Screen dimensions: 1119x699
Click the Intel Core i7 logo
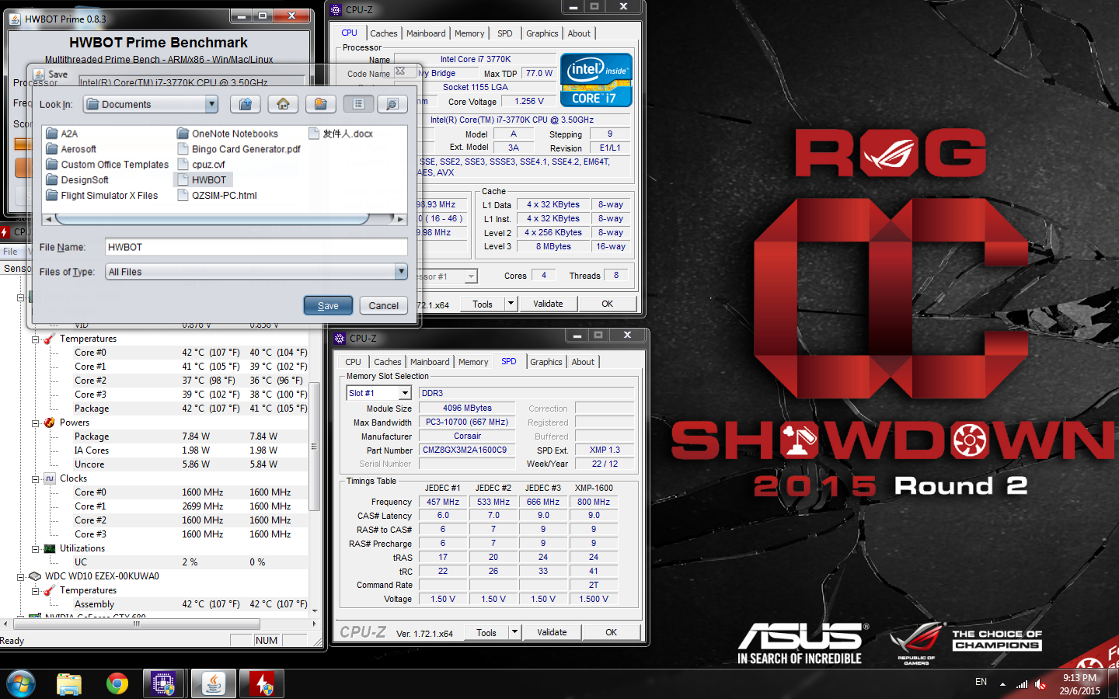tap(596, 80)
